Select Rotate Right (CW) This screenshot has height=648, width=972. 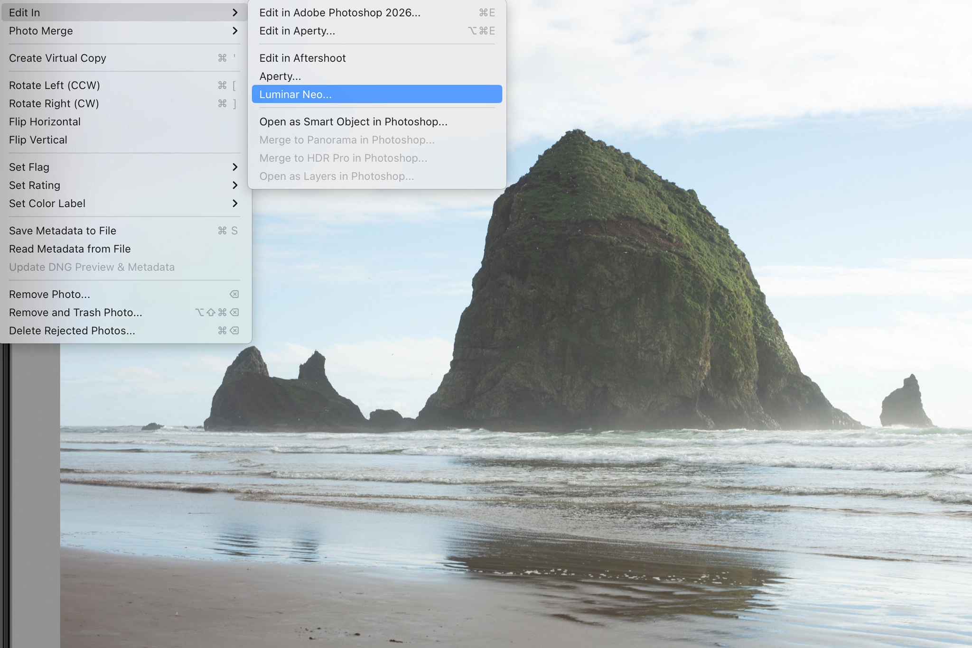coord(123,103)
